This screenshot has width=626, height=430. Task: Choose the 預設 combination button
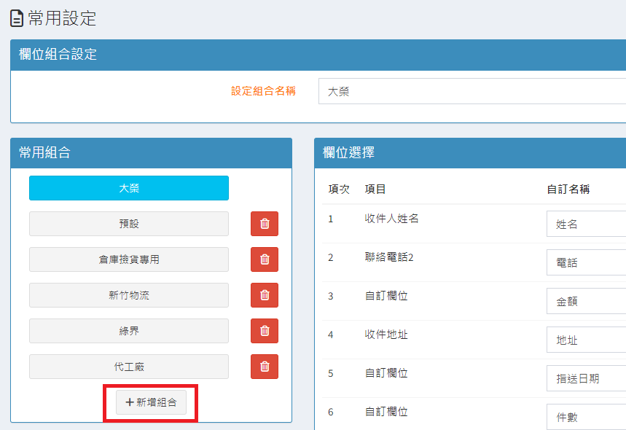pyautogui.click(x=129, y=224)
